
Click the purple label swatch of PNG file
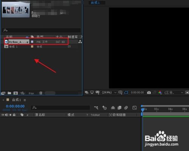(32, 42)
